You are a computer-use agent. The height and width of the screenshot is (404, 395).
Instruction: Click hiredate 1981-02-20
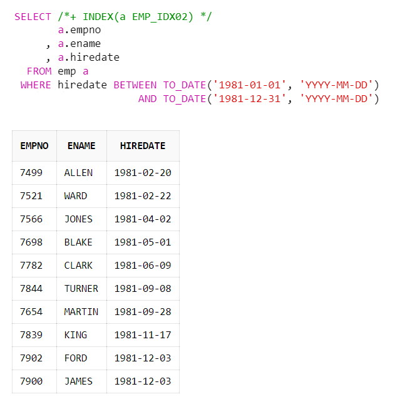(143, 173)
